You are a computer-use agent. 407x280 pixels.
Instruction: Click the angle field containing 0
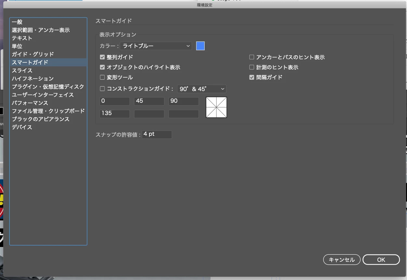point(115,101)
